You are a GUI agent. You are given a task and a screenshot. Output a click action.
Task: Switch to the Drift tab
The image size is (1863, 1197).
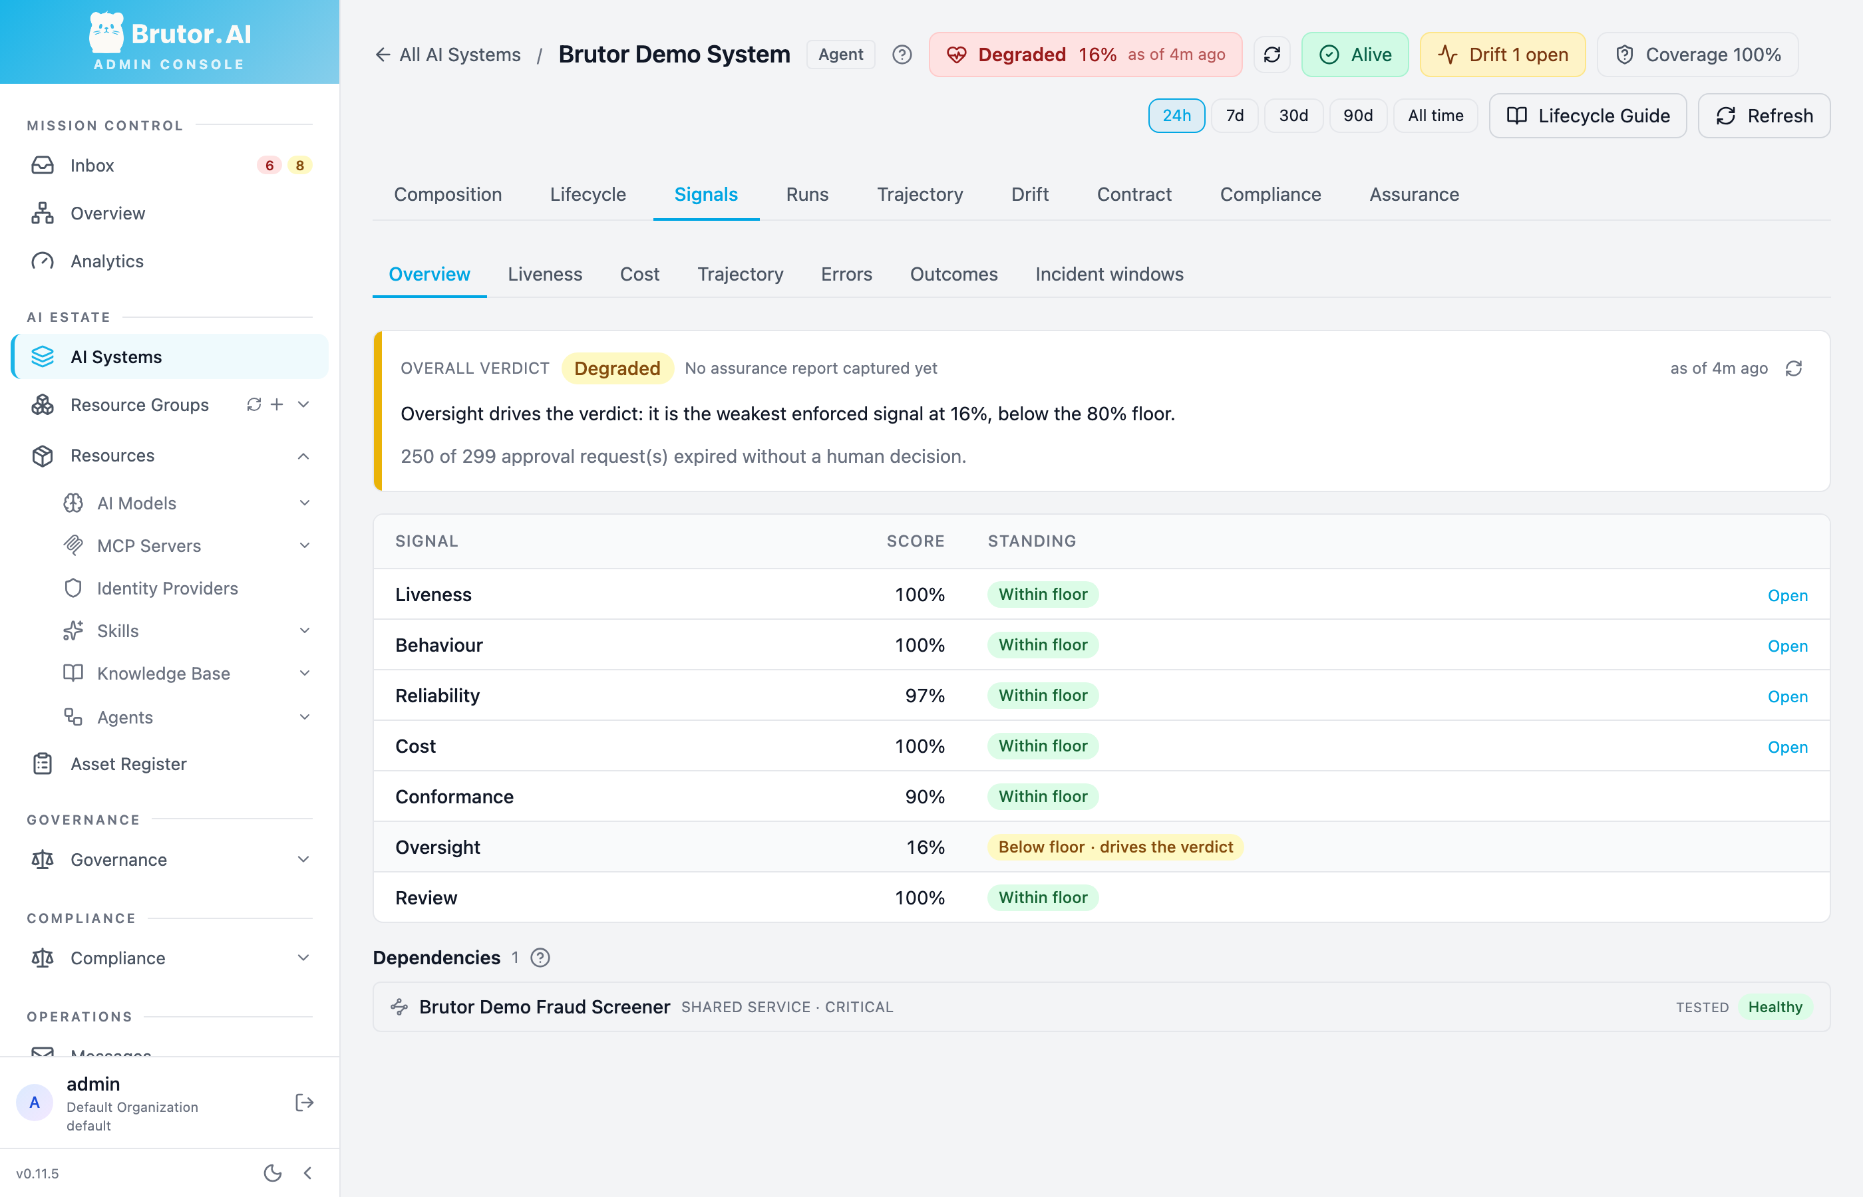(1029, 194)
